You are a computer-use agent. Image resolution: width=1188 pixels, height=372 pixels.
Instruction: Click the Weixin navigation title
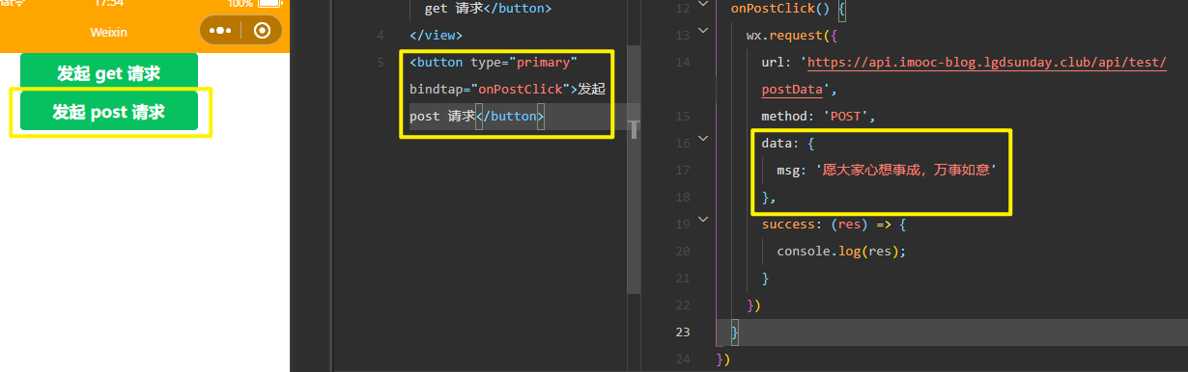pos(109,32)
